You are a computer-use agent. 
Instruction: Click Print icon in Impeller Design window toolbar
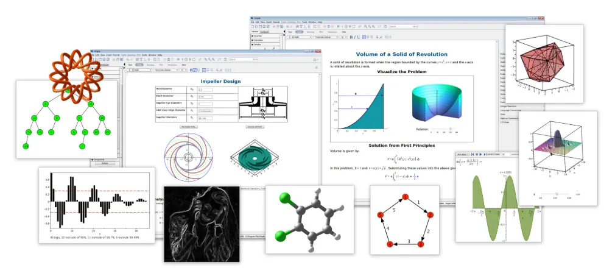[104, 59]
